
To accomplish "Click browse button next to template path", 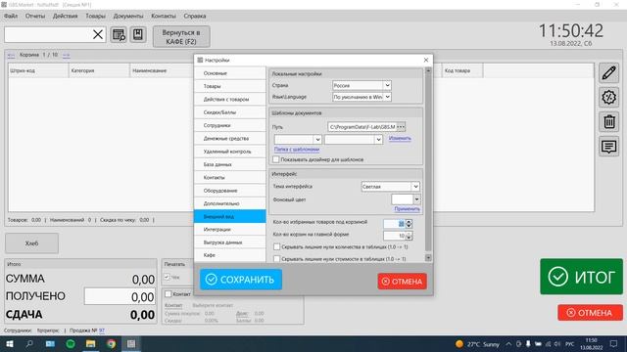I will (x=401, y=127).
